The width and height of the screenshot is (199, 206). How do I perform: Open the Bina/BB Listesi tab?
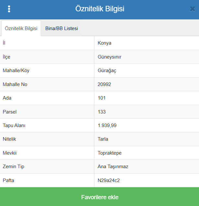click(62, 28)
